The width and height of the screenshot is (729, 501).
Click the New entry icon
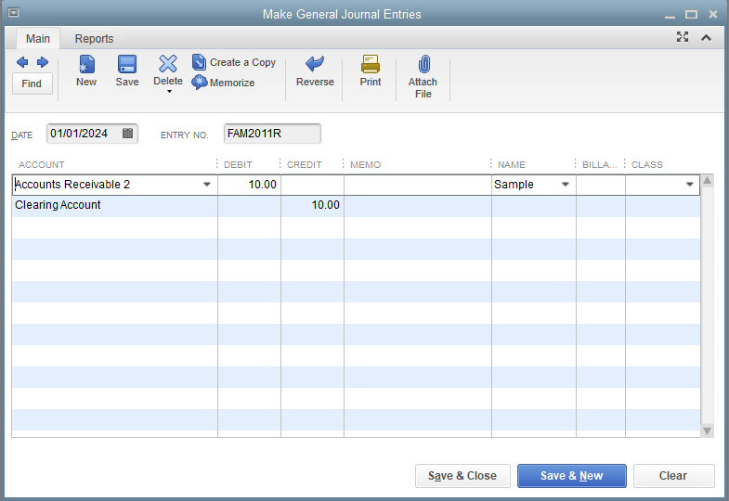pyautogui.click(x=86, y=64)
